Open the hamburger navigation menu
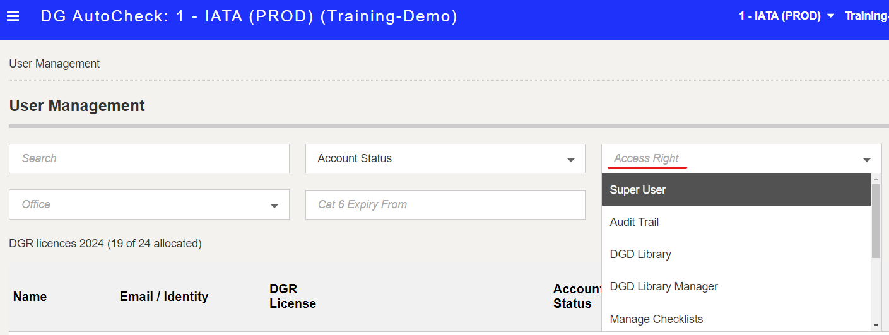 [13, 16]
